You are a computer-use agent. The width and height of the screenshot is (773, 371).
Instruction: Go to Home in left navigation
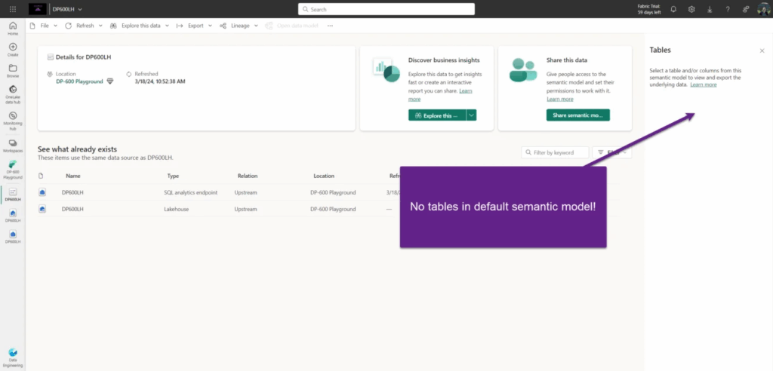coord(13,29)
